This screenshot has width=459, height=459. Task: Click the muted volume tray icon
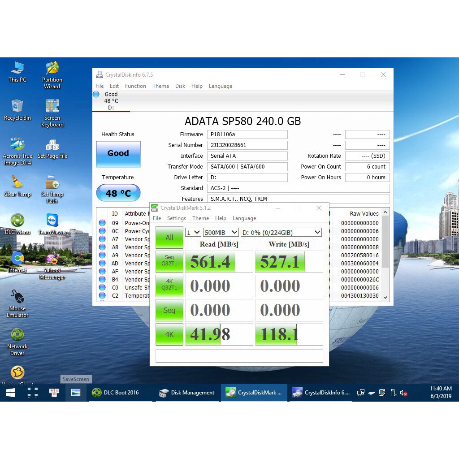[403, 393]
